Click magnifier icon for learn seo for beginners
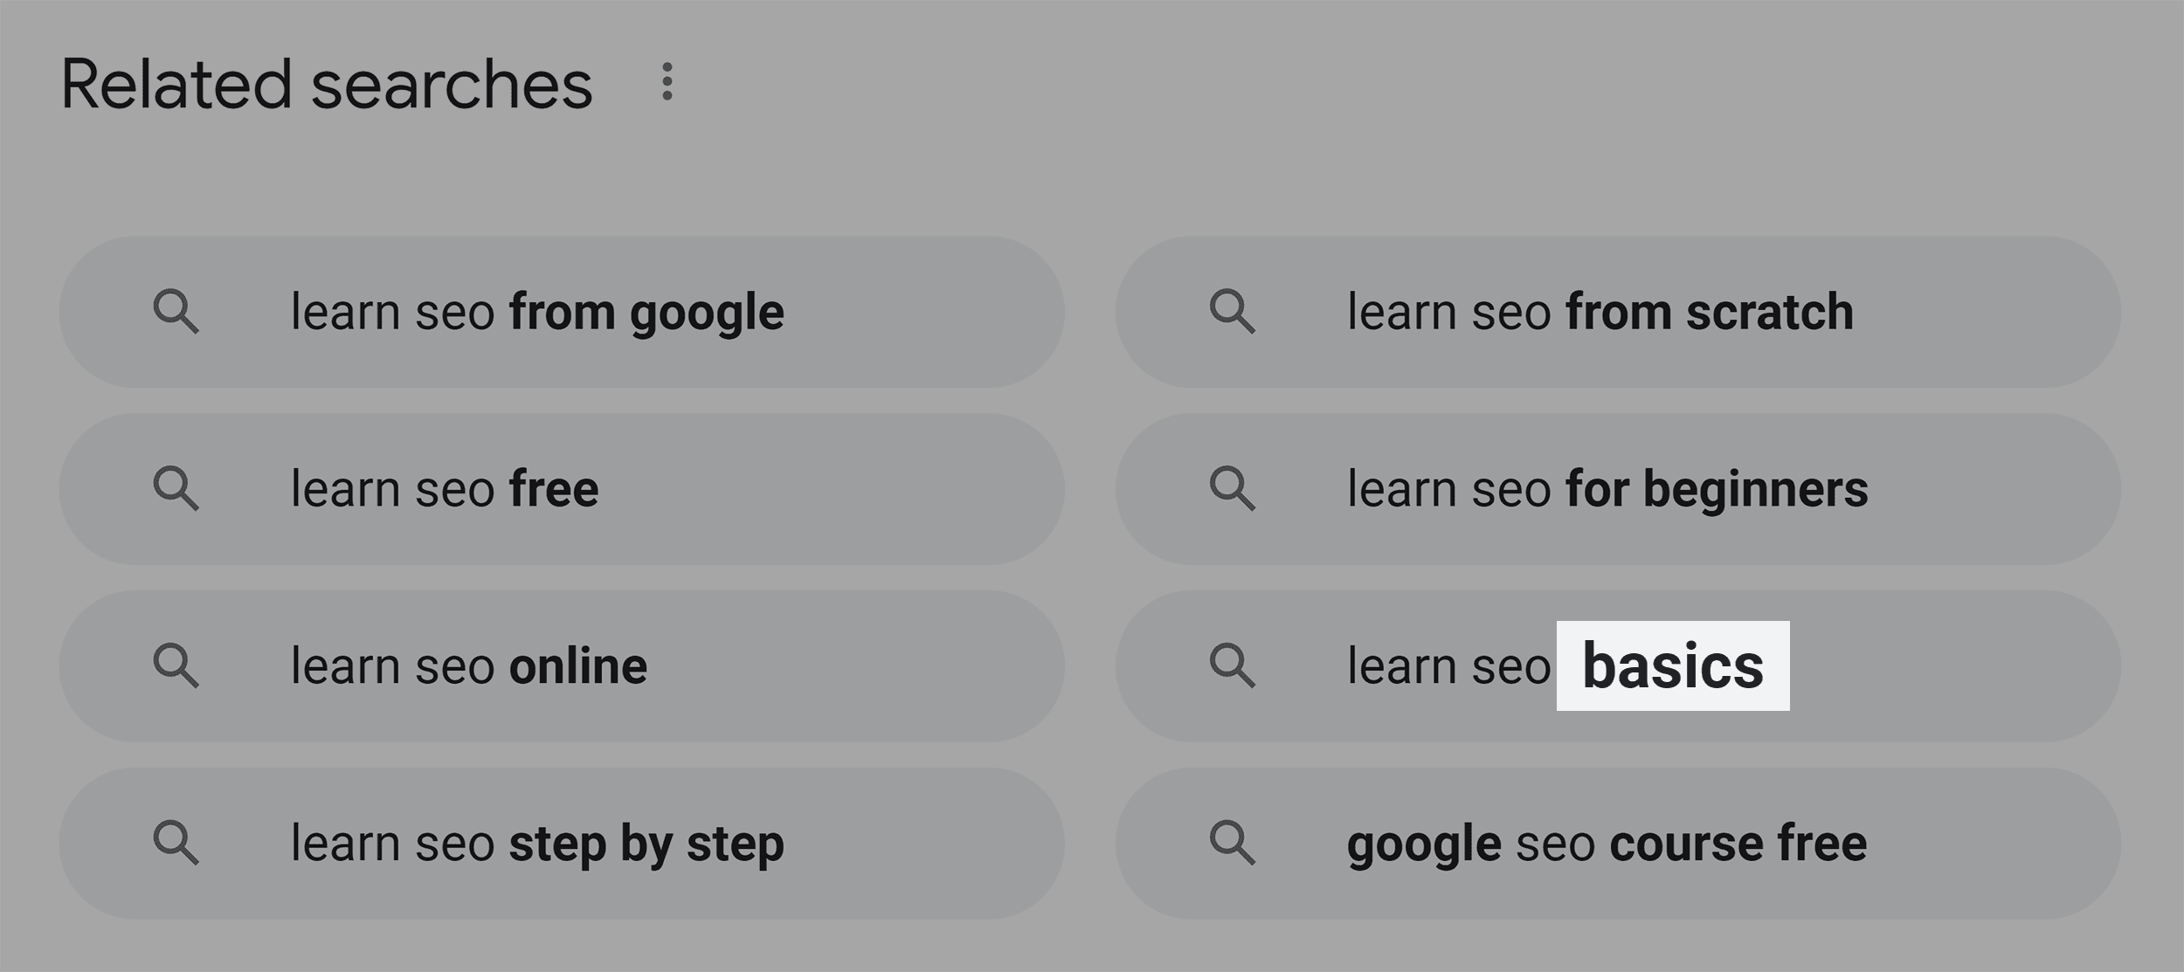Screen dimensions: 2184x972 [x=1233, y=489]
